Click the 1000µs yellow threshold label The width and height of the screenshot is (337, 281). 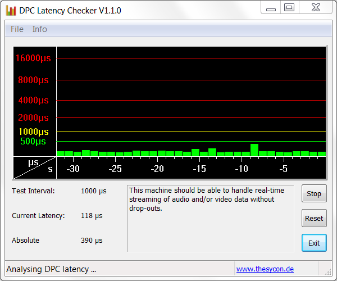[34, 132]
